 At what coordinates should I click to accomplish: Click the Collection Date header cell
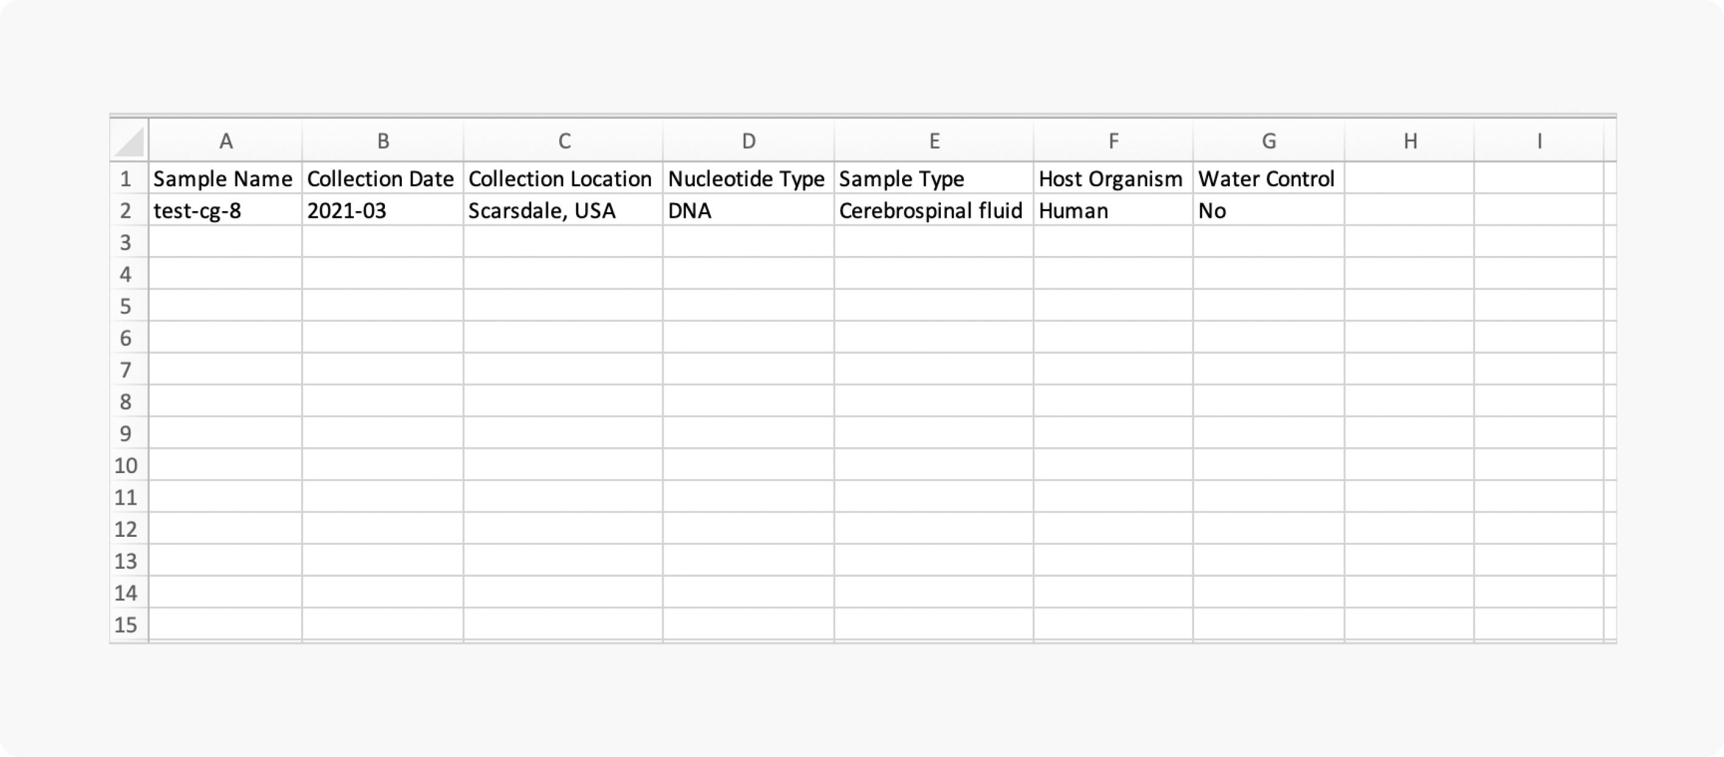[x=382, y=178]
